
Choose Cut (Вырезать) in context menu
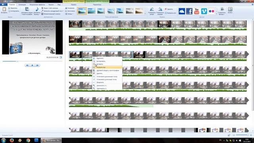coord(107,58)
